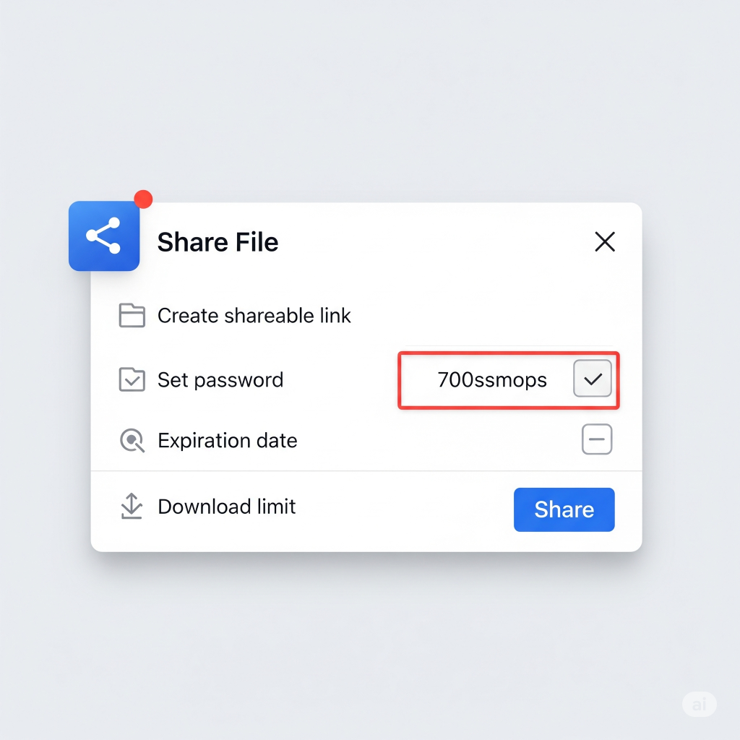Toggle the Expiration date minus checkbox

596,439
